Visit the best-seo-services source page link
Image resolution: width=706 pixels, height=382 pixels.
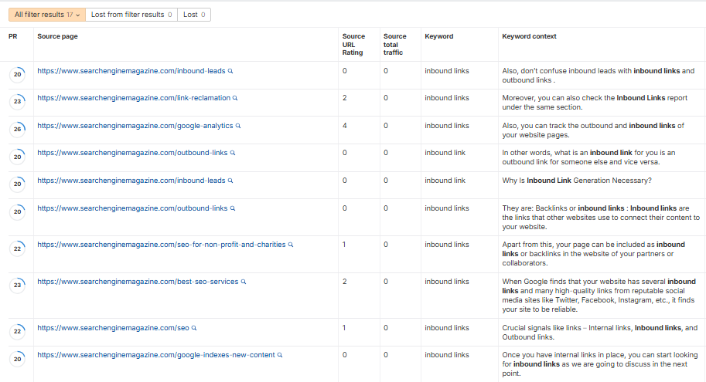click(138, 282)
